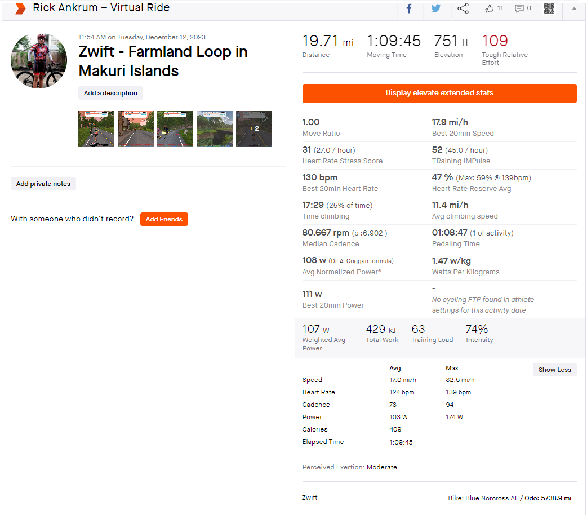Collapse header with up-arrow triangle
Screen dimensions: 587x515
(x=574, y=8)
